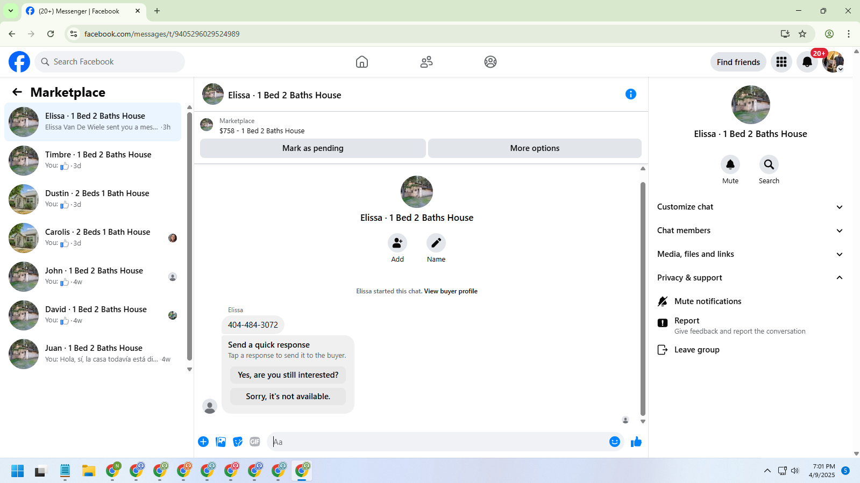860x483 pixels.
Task: Open the notifications bell in the header
Action: pos(807,62)
